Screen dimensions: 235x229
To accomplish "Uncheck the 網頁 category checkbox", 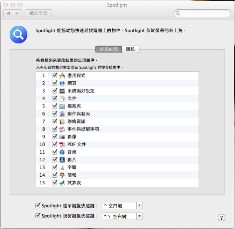I will [x=55, y=83].
